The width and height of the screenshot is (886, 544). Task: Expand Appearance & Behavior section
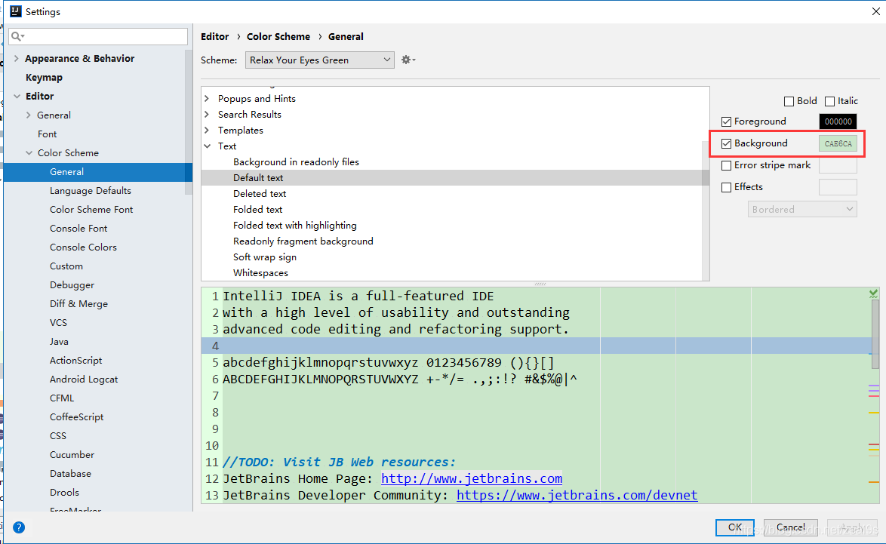pos(17,58)
